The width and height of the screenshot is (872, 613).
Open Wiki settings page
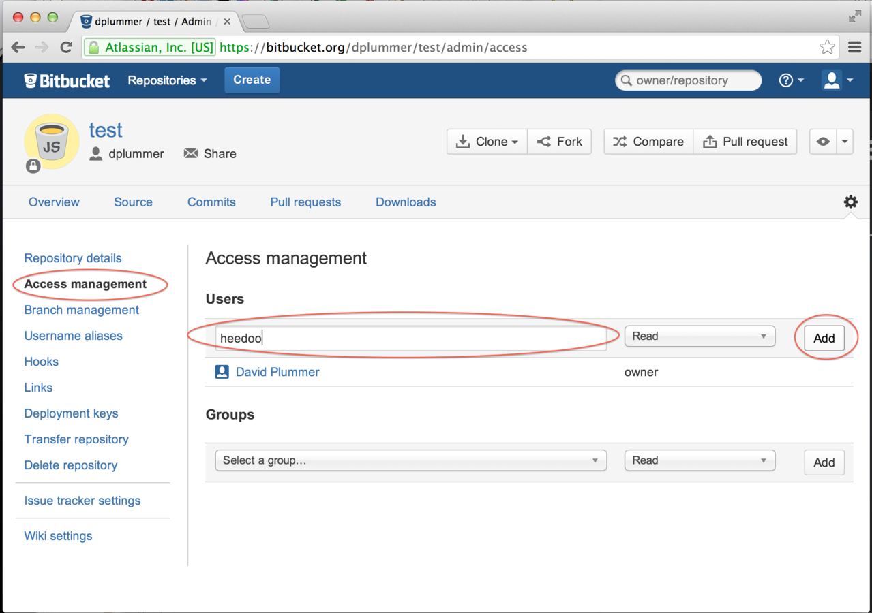(58, 536)
